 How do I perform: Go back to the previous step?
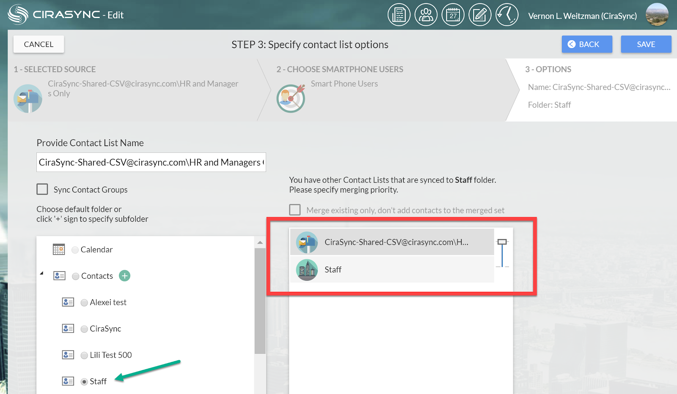tap(587, 44)
